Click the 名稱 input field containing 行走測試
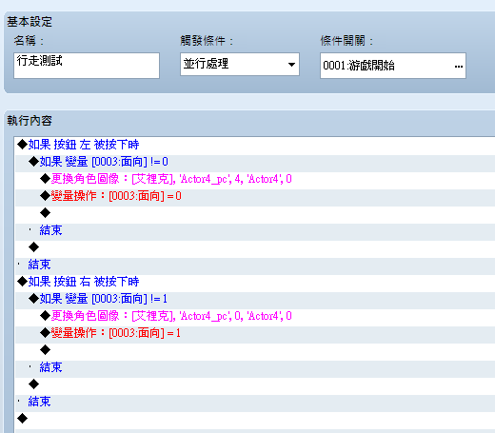495x433 pixels. pyautogui.click(x=87, y=66)
